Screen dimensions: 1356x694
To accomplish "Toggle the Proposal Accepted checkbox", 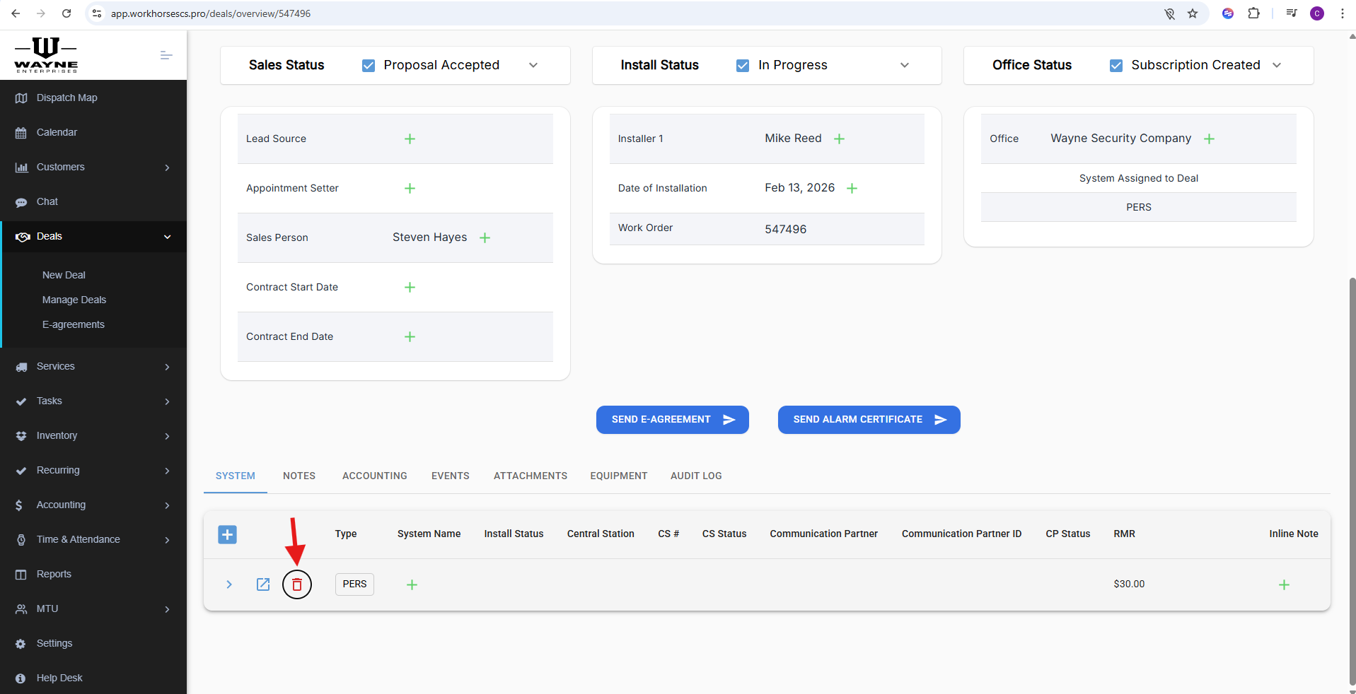I will click(369, 66).
